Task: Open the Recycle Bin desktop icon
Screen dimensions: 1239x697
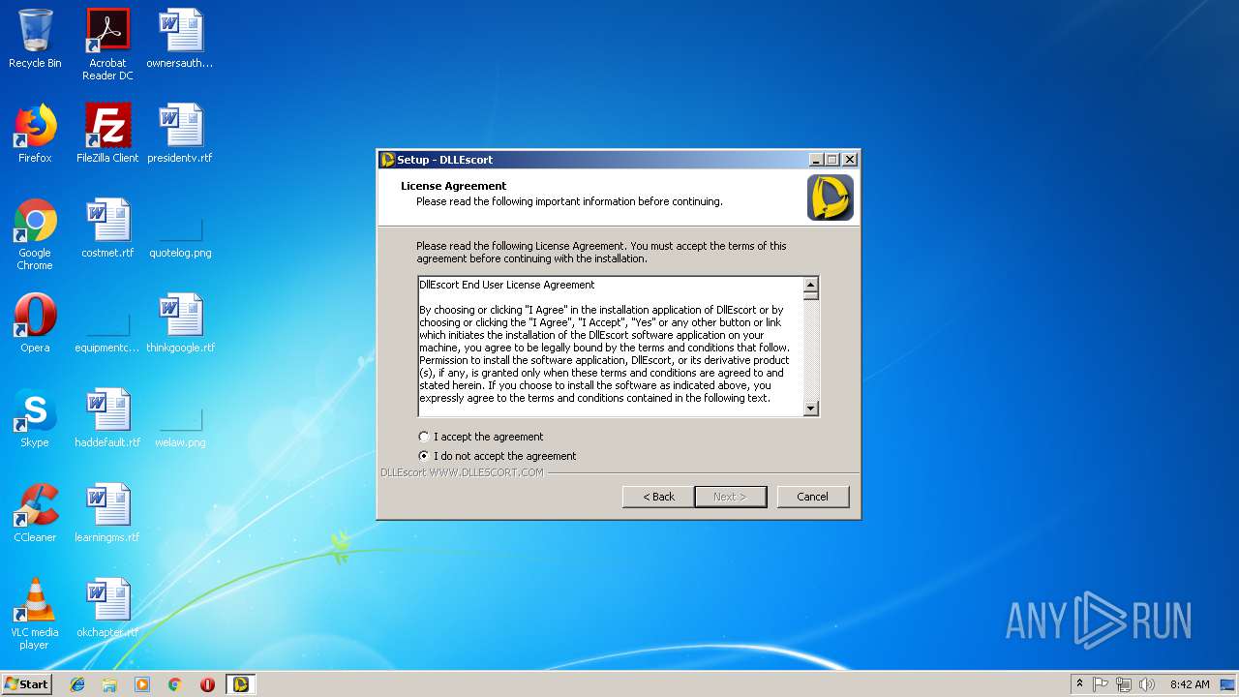Action: [35, 40]
